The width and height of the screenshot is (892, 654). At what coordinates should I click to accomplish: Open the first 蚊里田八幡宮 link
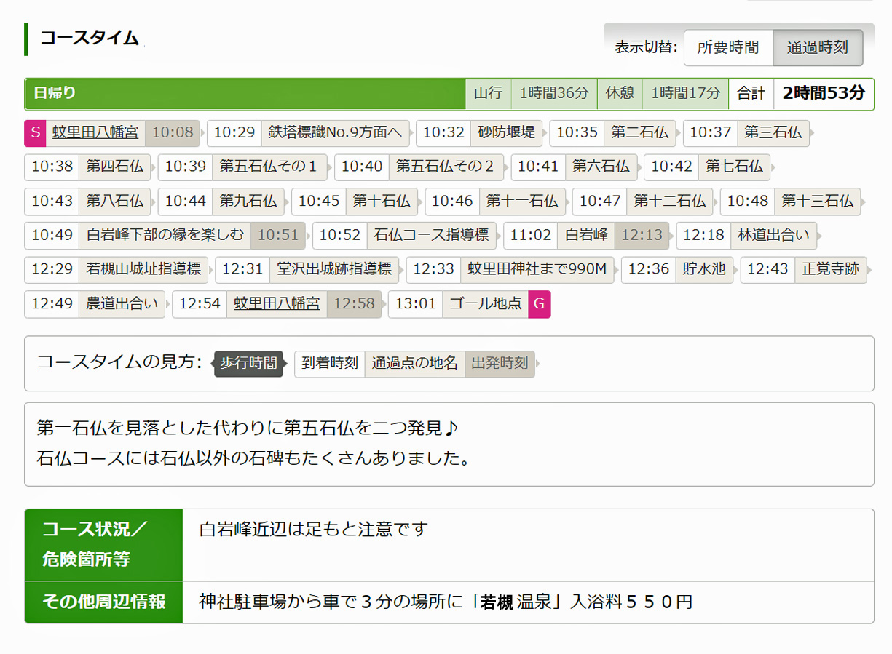click(95, 132)
